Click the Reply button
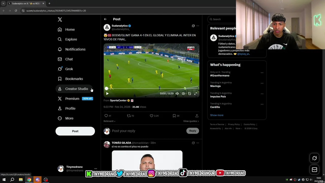 (x=193, y=131)
